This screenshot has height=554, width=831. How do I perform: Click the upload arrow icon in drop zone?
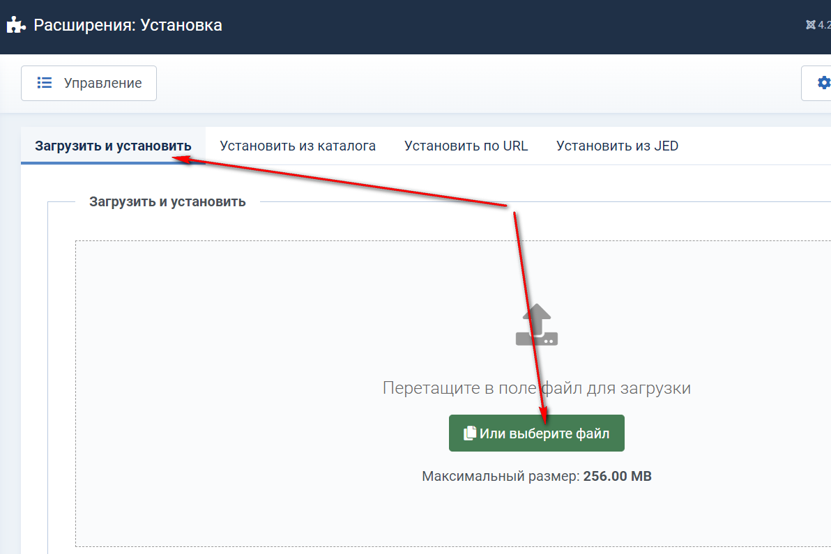click(536, 325)
